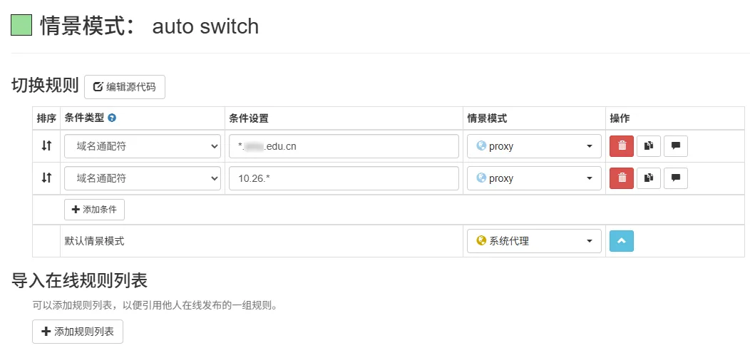Expand proxy profile dropdown for 10.26.* rule

click(x=534, y=178)
